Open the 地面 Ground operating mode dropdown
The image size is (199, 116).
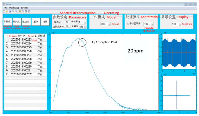tap(105, 24)
